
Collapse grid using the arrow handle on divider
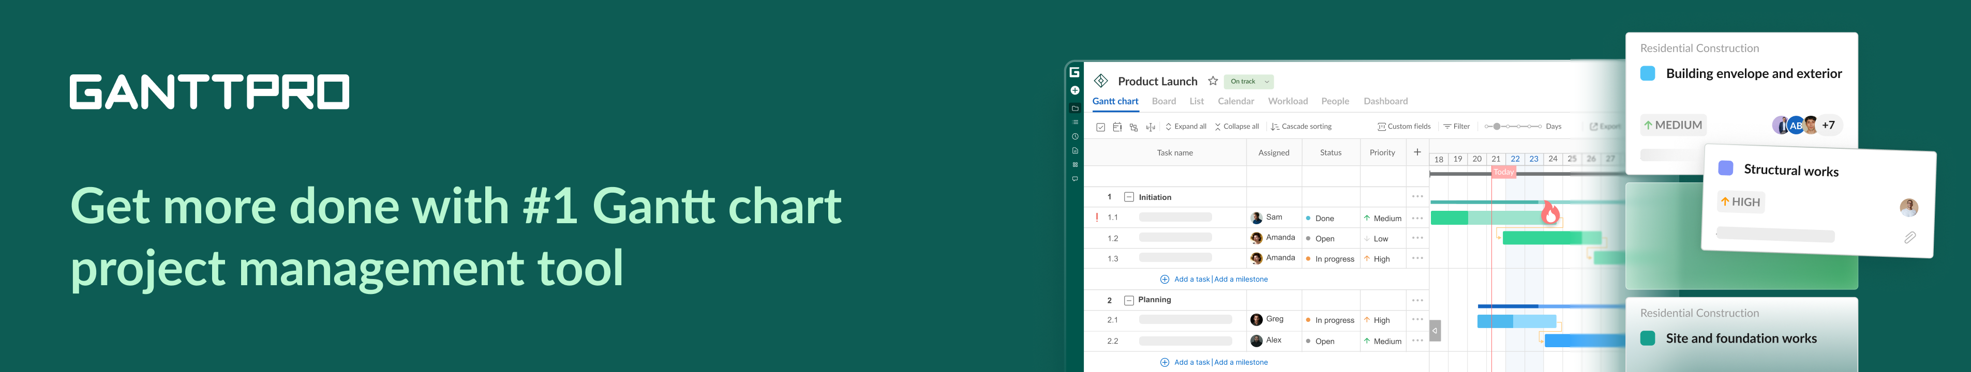click(x=1436, y=331)
